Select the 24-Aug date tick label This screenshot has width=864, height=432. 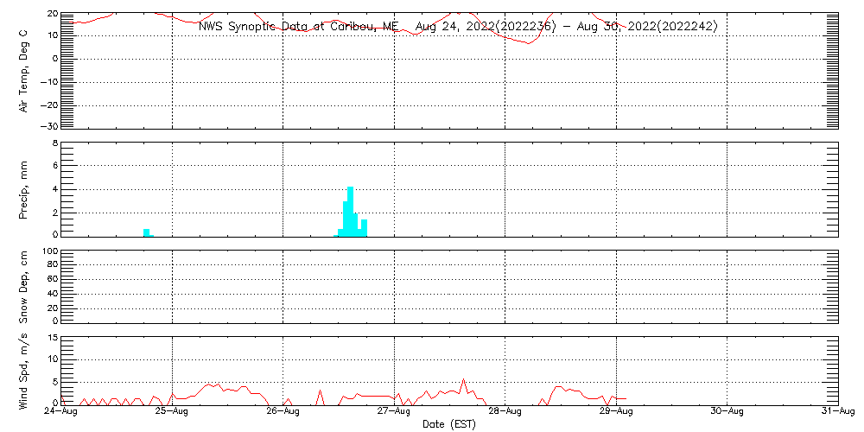(x=60, y=412)
